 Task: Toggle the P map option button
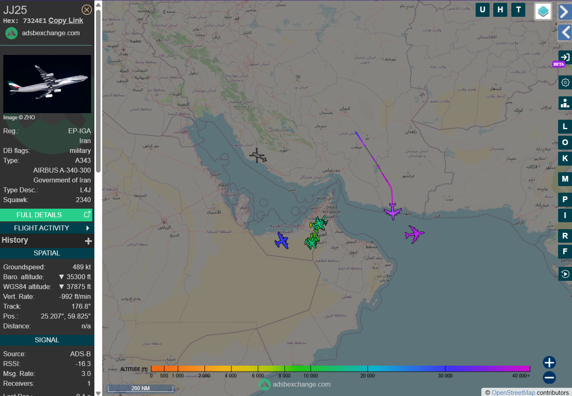(x=565, y=200)
